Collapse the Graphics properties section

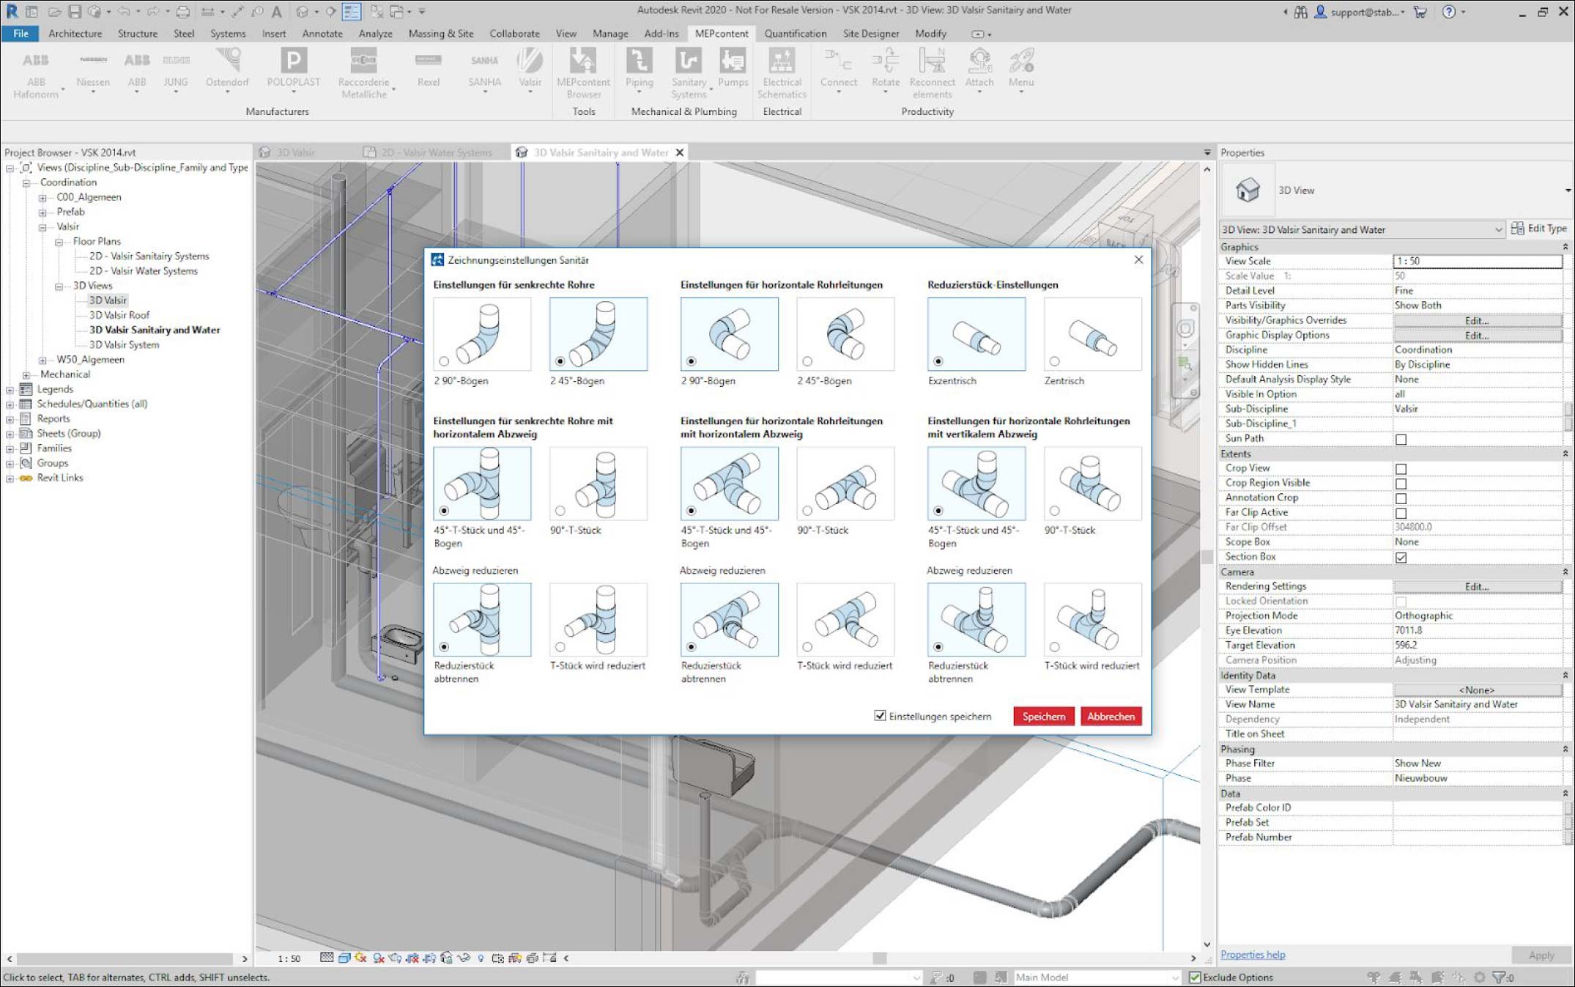1565,247
